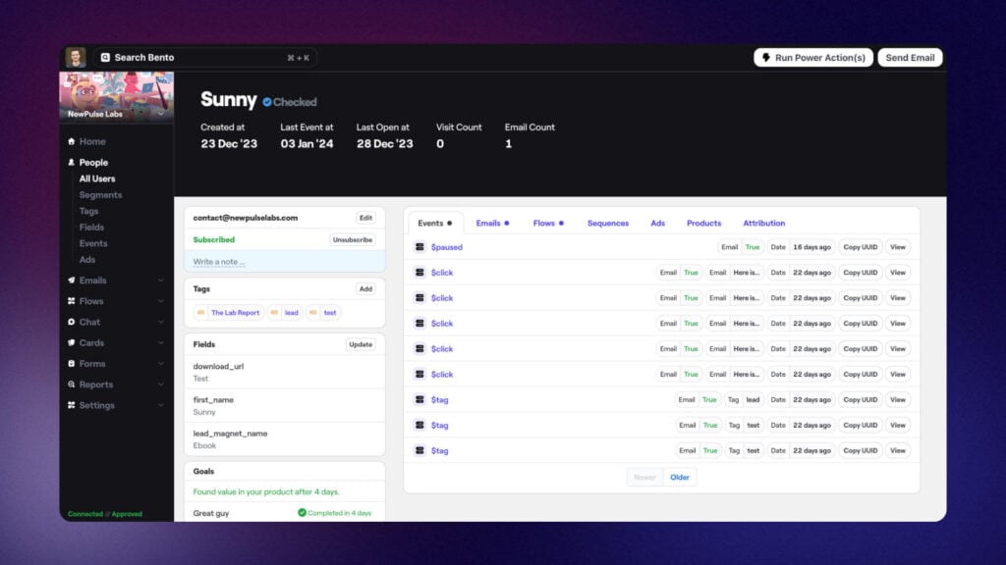Click the Home icon in the sidebar
The height and width of the screenshot is (565, 1006).
(x=71, y=141)
